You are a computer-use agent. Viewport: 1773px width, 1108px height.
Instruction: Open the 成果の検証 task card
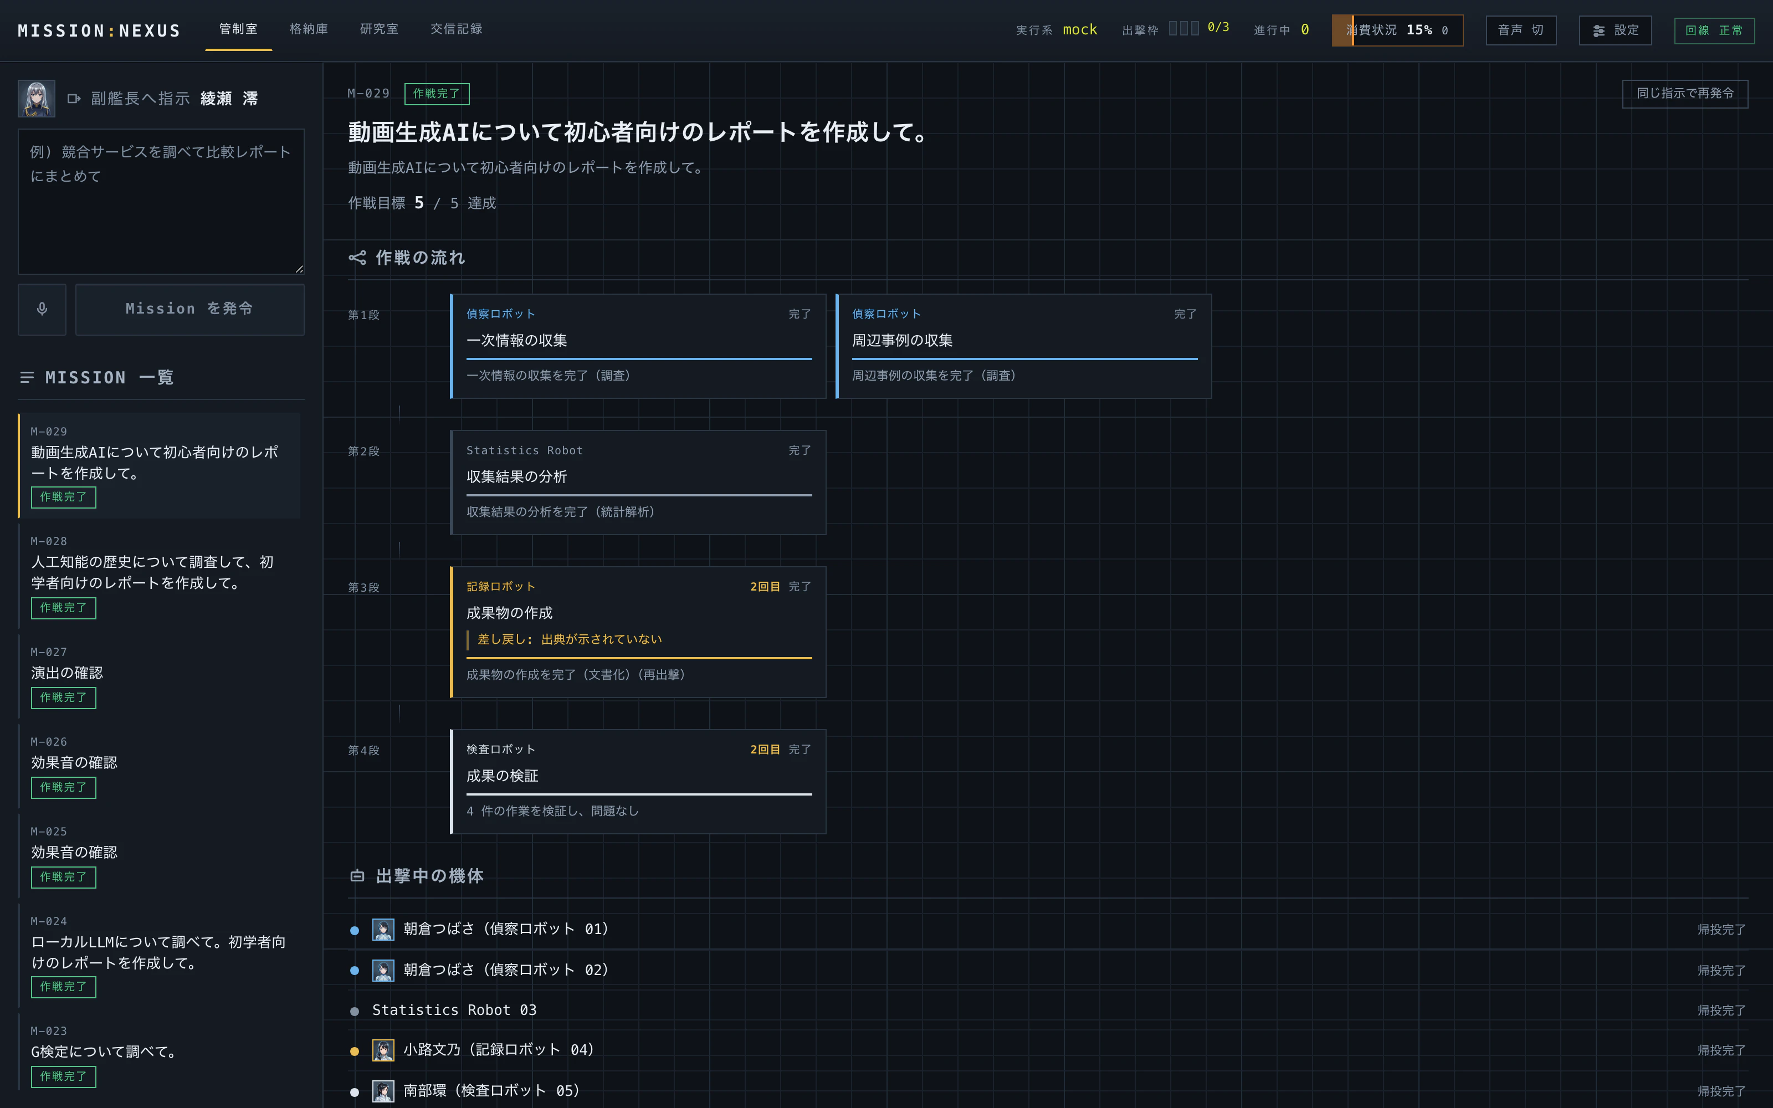(638, 781)
